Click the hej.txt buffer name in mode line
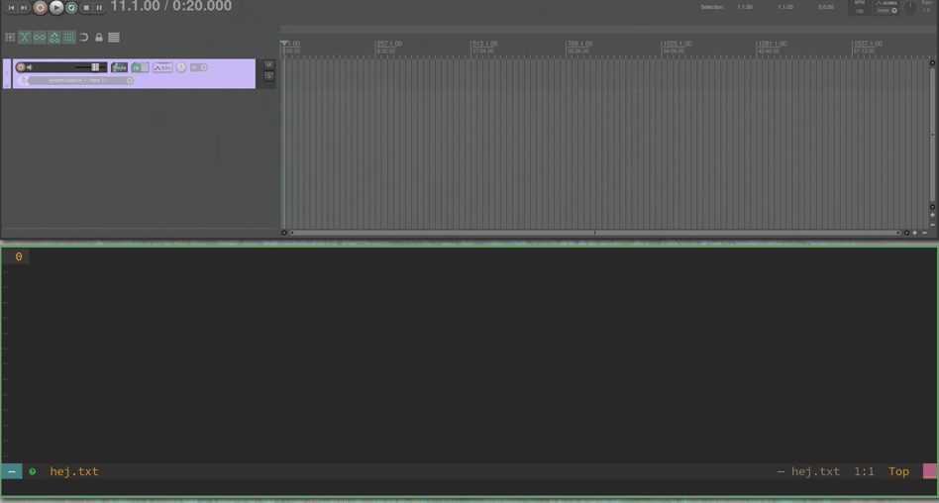939x503 pixels. pyautogui.click(x=74, y=471)
